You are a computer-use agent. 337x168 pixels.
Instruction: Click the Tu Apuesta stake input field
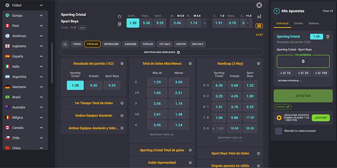pyautogui.click(x=303, y=61)
